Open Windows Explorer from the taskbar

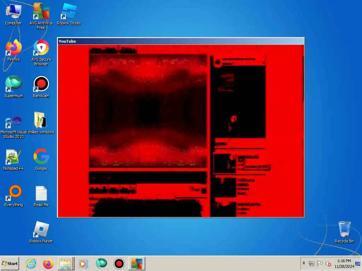coord(65,263)
